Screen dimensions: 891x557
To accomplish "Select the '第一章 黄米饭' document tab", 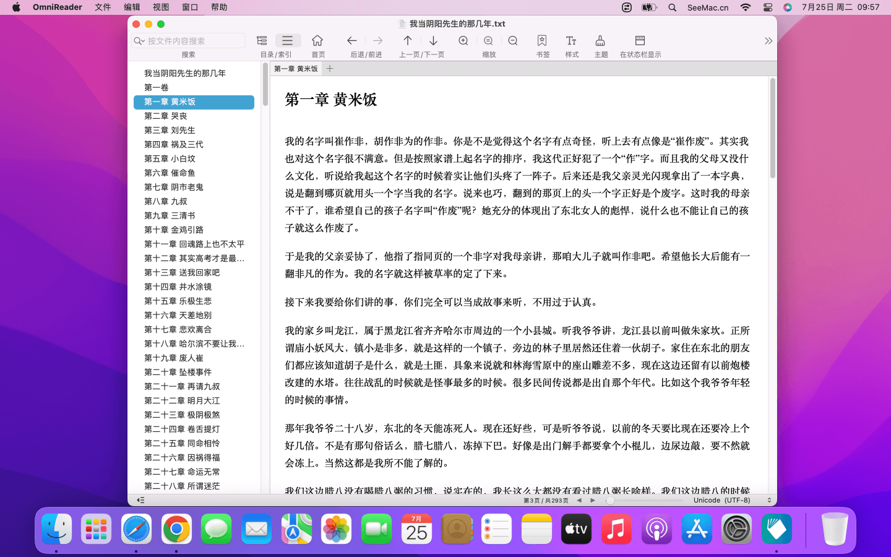I will 296,69.
